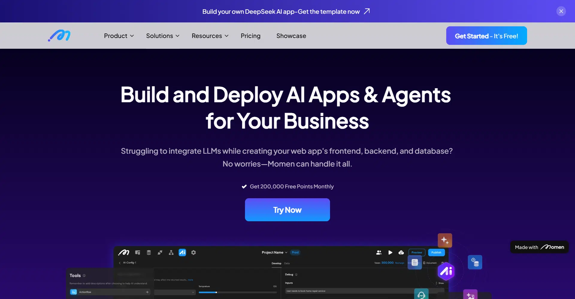Click the Made with Momen badge

pos(539,247)
